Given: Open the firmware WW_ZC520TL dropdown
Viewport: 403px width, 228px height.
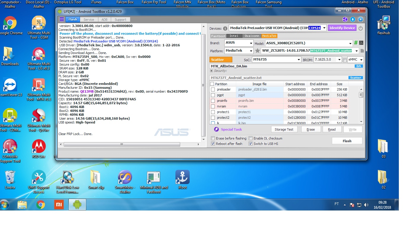Looking at the screenshot, I should (356, 51).
